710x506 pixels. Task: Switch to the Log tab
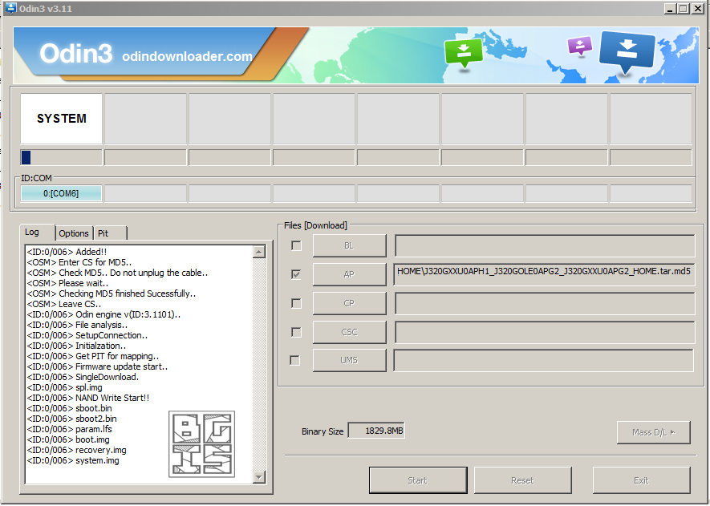[x=37, y=233]
